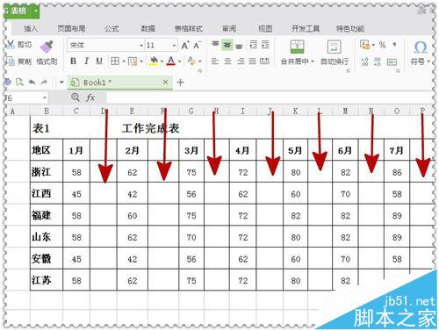Increase font size with the larger A icon

pyautogui.click(x=185, y=46)
